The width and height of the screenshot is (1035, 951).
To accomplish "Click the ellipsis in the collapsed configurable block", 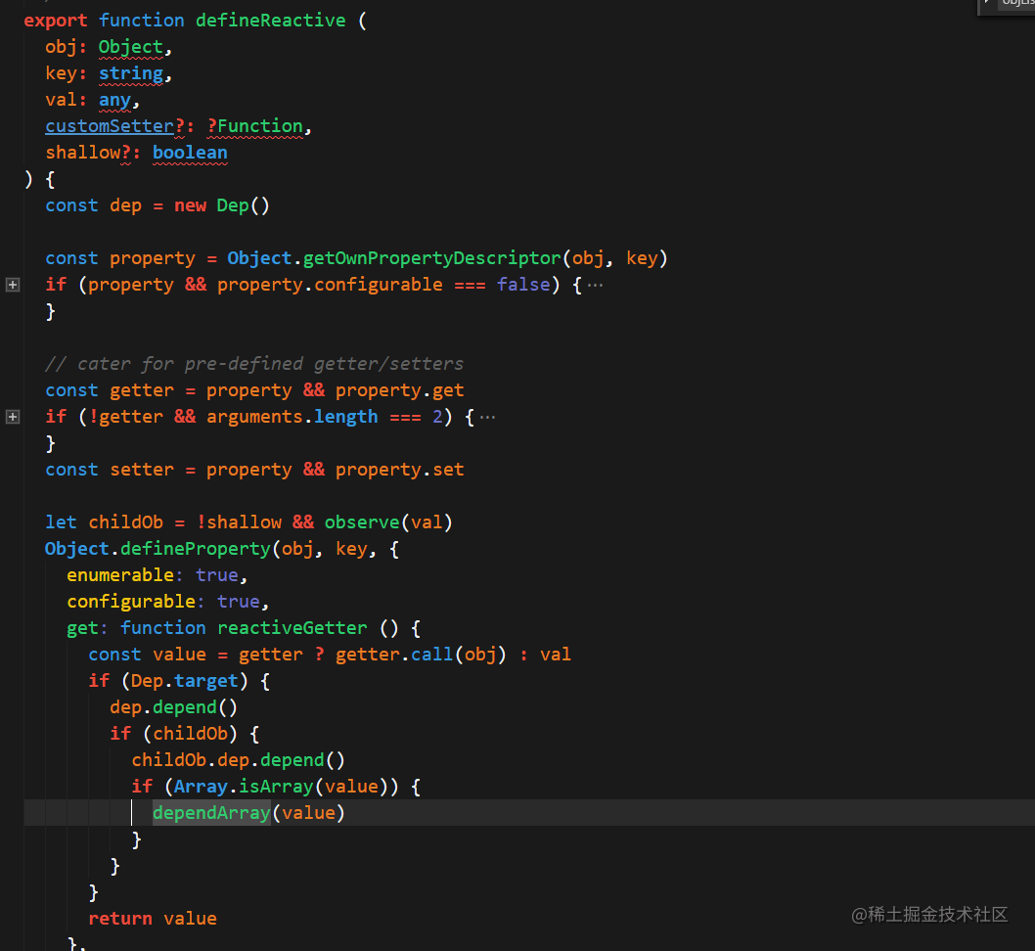I will click(x=593, y=284).
